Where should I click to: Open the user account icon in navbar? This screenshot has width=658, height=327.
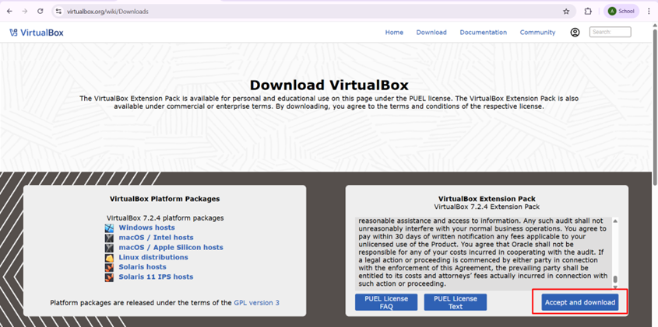coord(575,33)
